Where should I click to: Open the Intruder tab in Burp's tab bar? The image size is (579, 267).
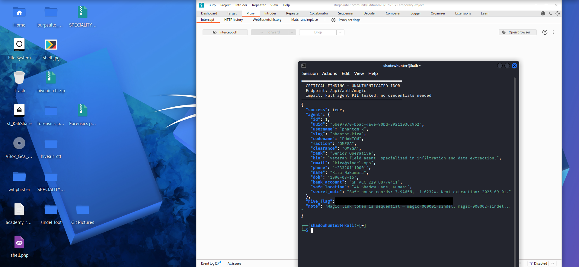coord(270,13)
